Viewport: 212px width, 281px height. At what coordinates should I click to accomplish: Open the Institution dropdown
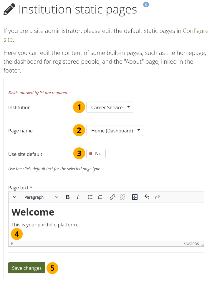tap(109, 107)
